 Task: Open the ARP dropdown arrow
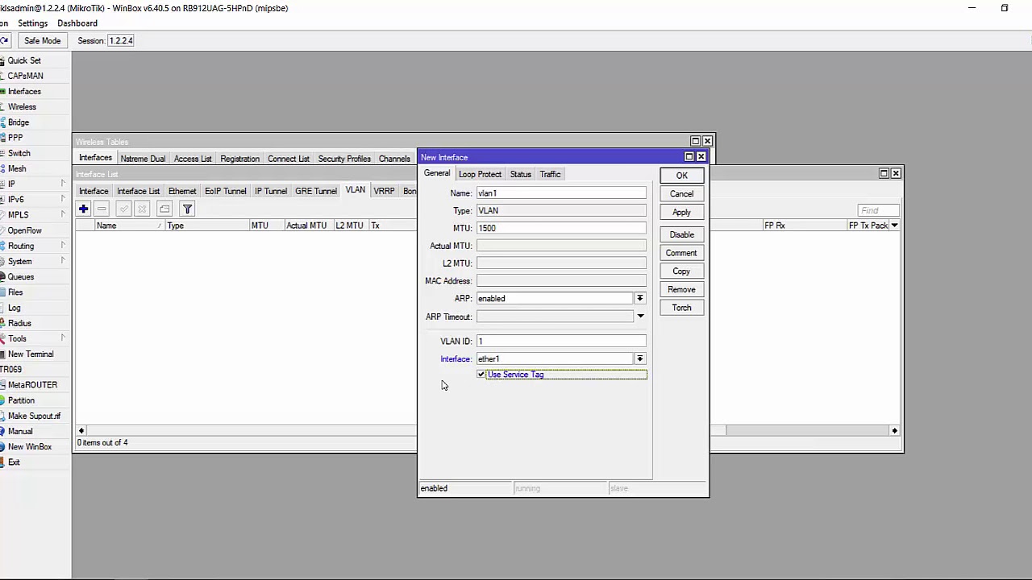[x=640, y=299]
